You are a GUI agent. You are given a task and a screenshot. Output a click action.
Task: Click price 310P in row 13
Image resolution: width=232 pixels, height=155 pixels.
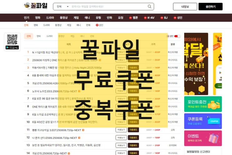pos(157,145)
